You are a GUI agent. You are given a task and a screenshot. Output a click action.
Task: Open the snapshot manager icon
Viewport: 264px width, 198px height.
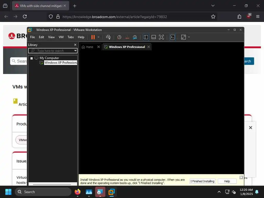coord(135,37)
